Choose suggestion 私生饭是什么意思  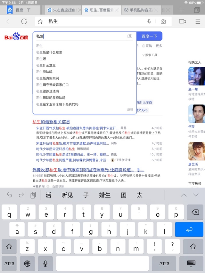pos(49,52)
